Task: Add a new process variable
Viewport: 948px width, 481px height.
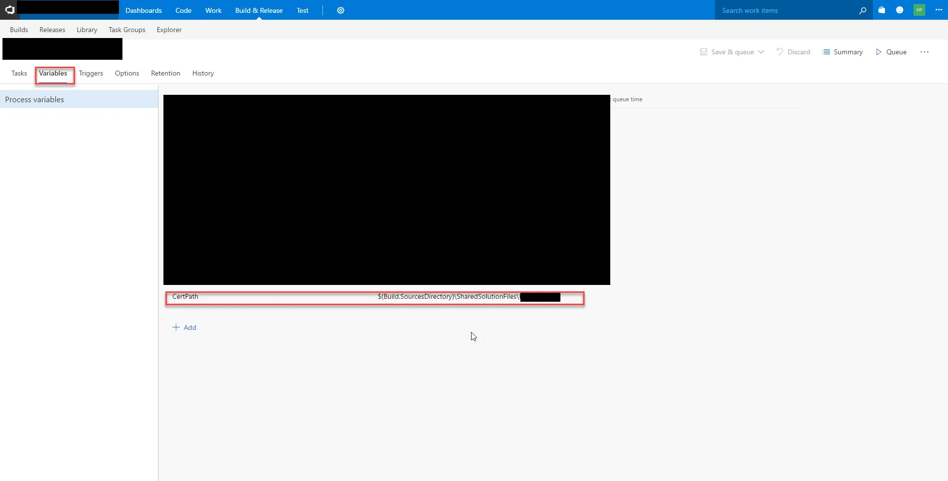Action: click(x=184, y=327)
